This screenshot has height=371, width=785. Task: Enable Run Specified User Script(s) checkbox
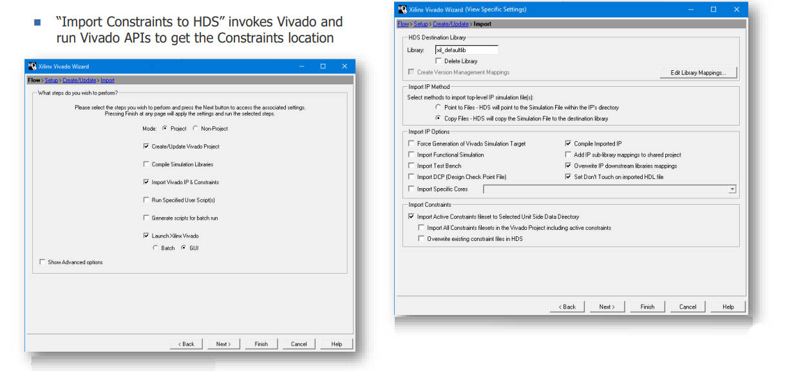click(x=146, y=200)
